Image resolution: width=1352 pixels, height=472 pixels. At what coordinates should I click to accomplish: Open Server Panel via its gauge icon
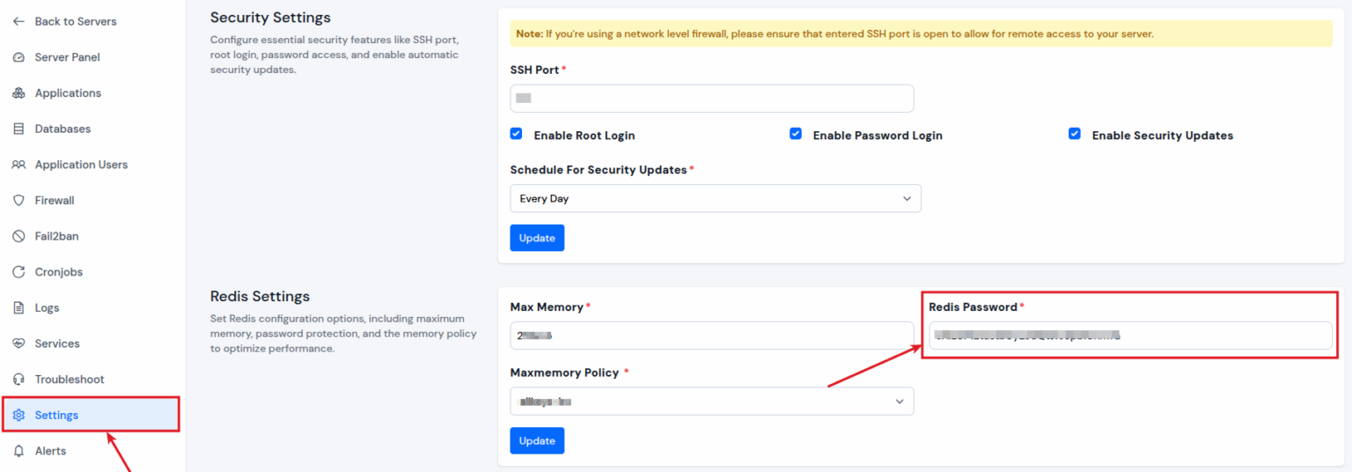[x=18, y=57]
